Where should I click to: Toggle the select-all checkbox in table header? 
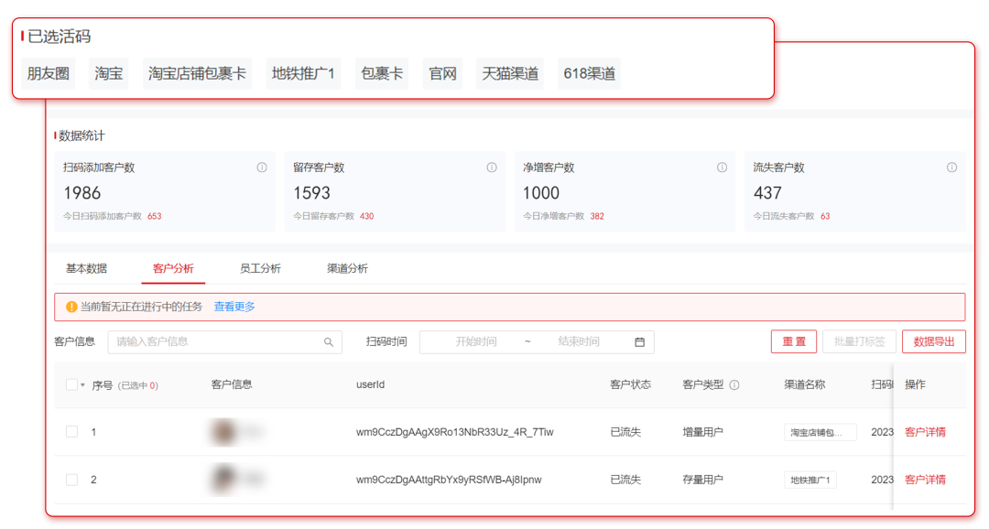click(x=71, y=385)
